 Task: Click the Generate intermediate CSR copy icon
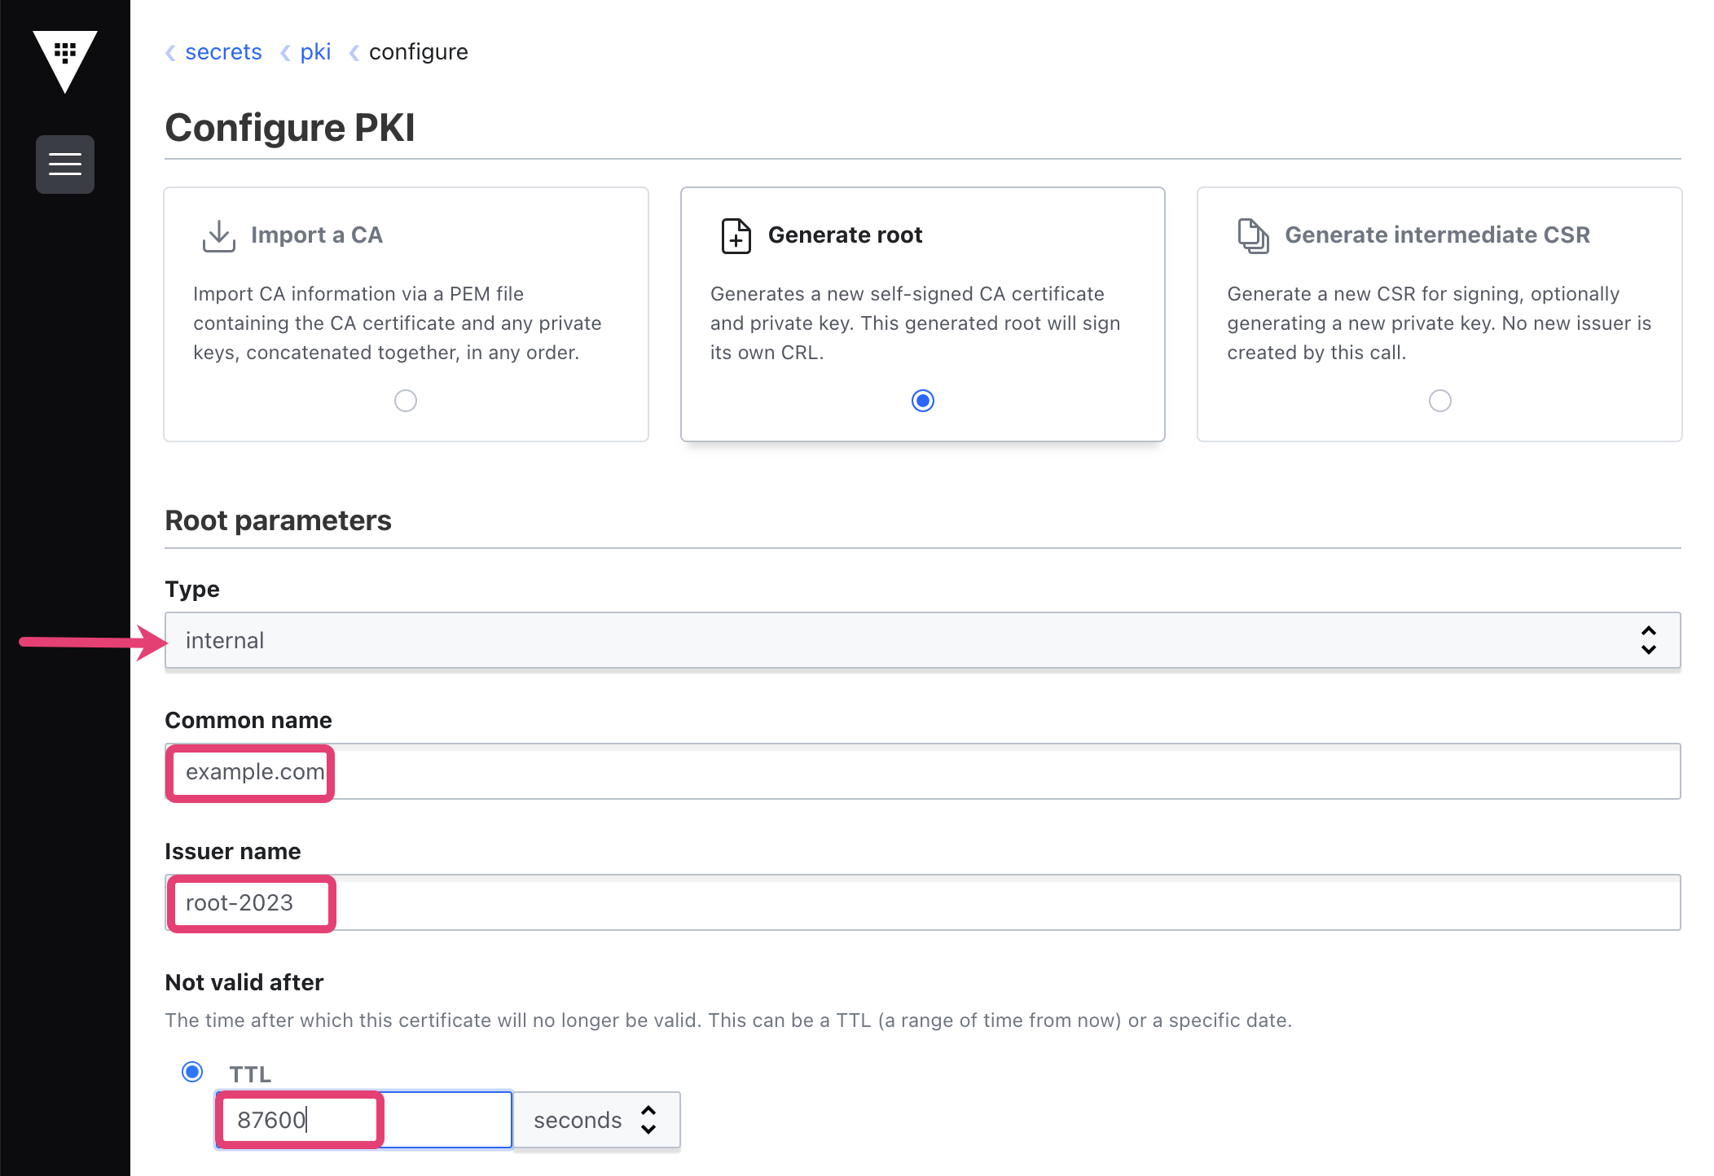pyautogui.click(x=1253, y=235)
